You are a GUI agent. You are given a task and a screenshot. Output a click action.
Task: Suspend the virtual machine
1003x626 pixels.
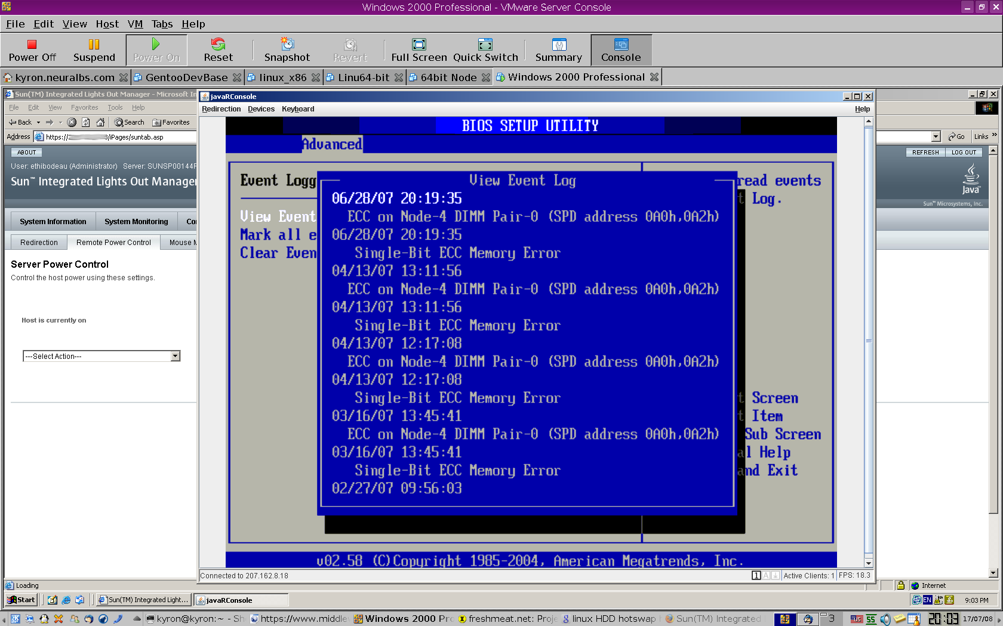coord(94,49)
